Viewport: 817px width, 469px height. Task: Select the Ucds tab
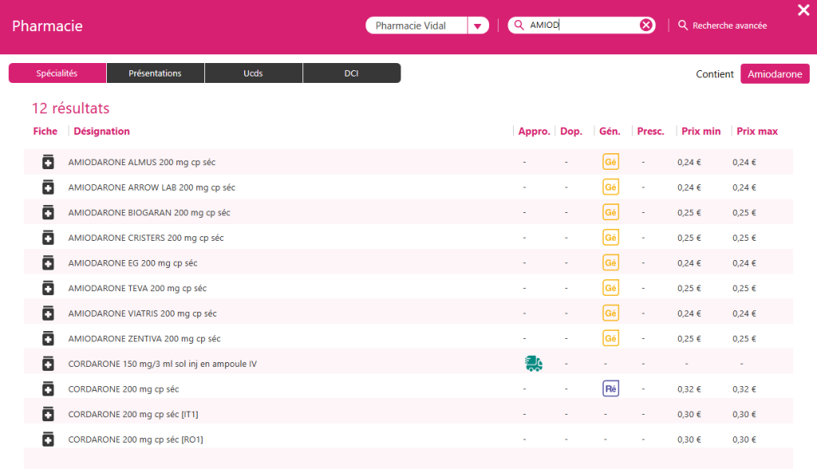pos(253,73)
